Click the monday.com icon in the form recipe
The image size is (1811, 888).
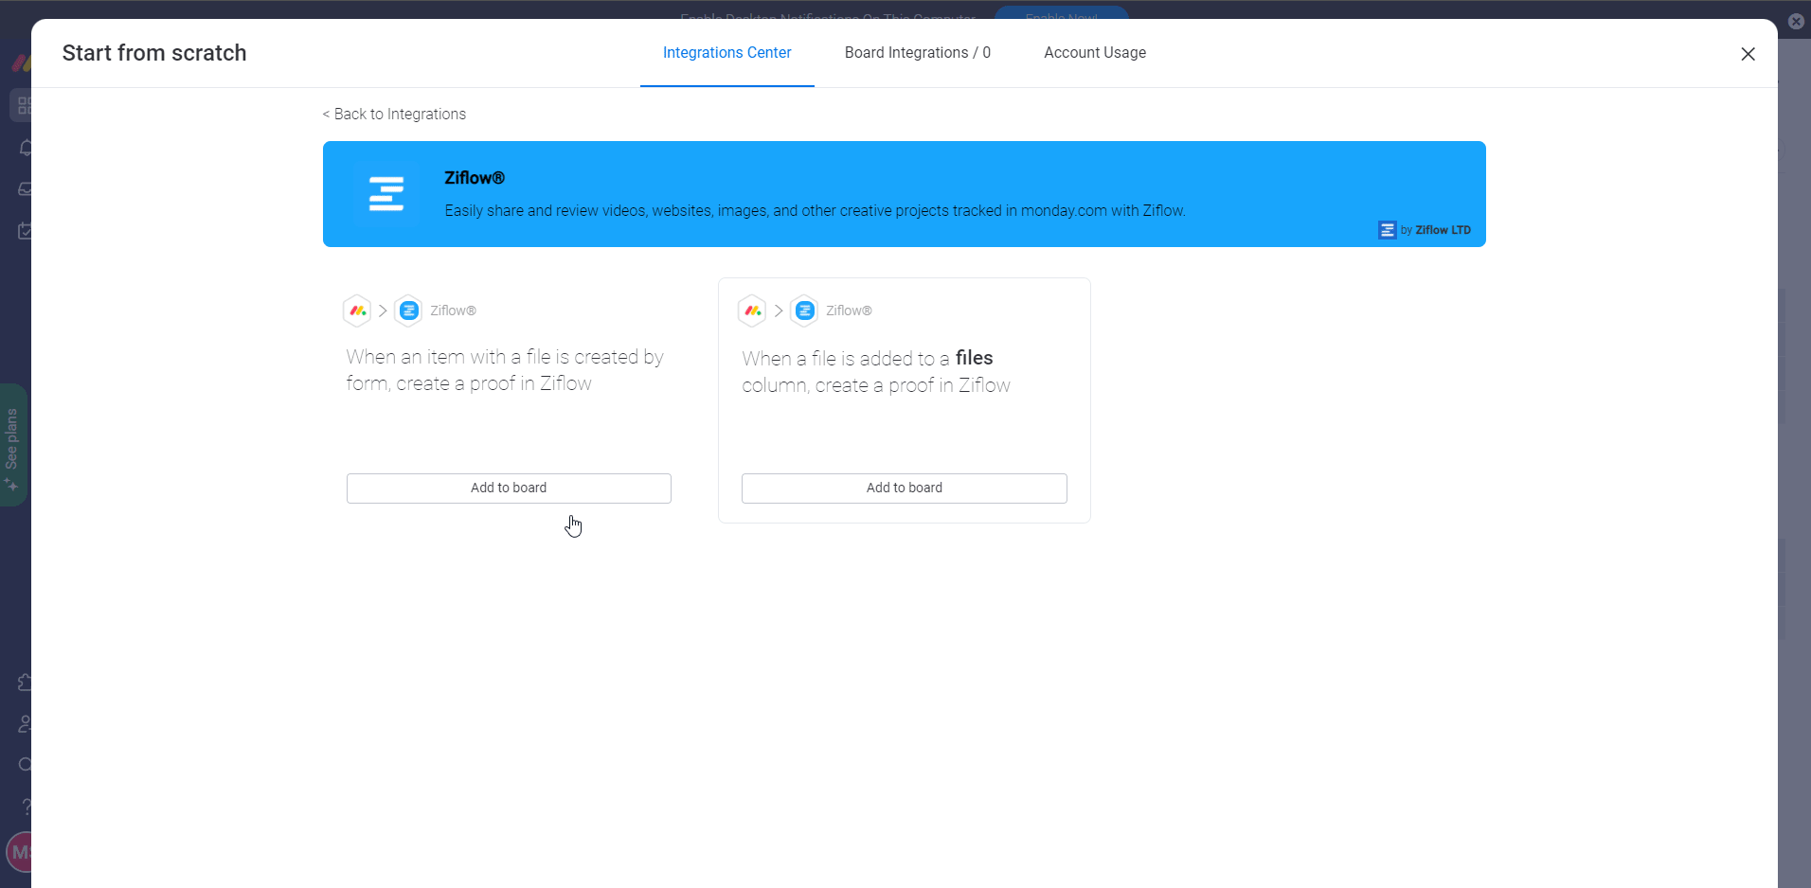tap(357, 311)
